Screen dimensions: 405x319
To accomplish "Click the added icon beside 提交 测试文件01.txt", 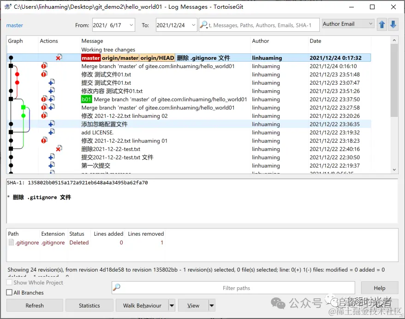I will [x=52, y=82].
